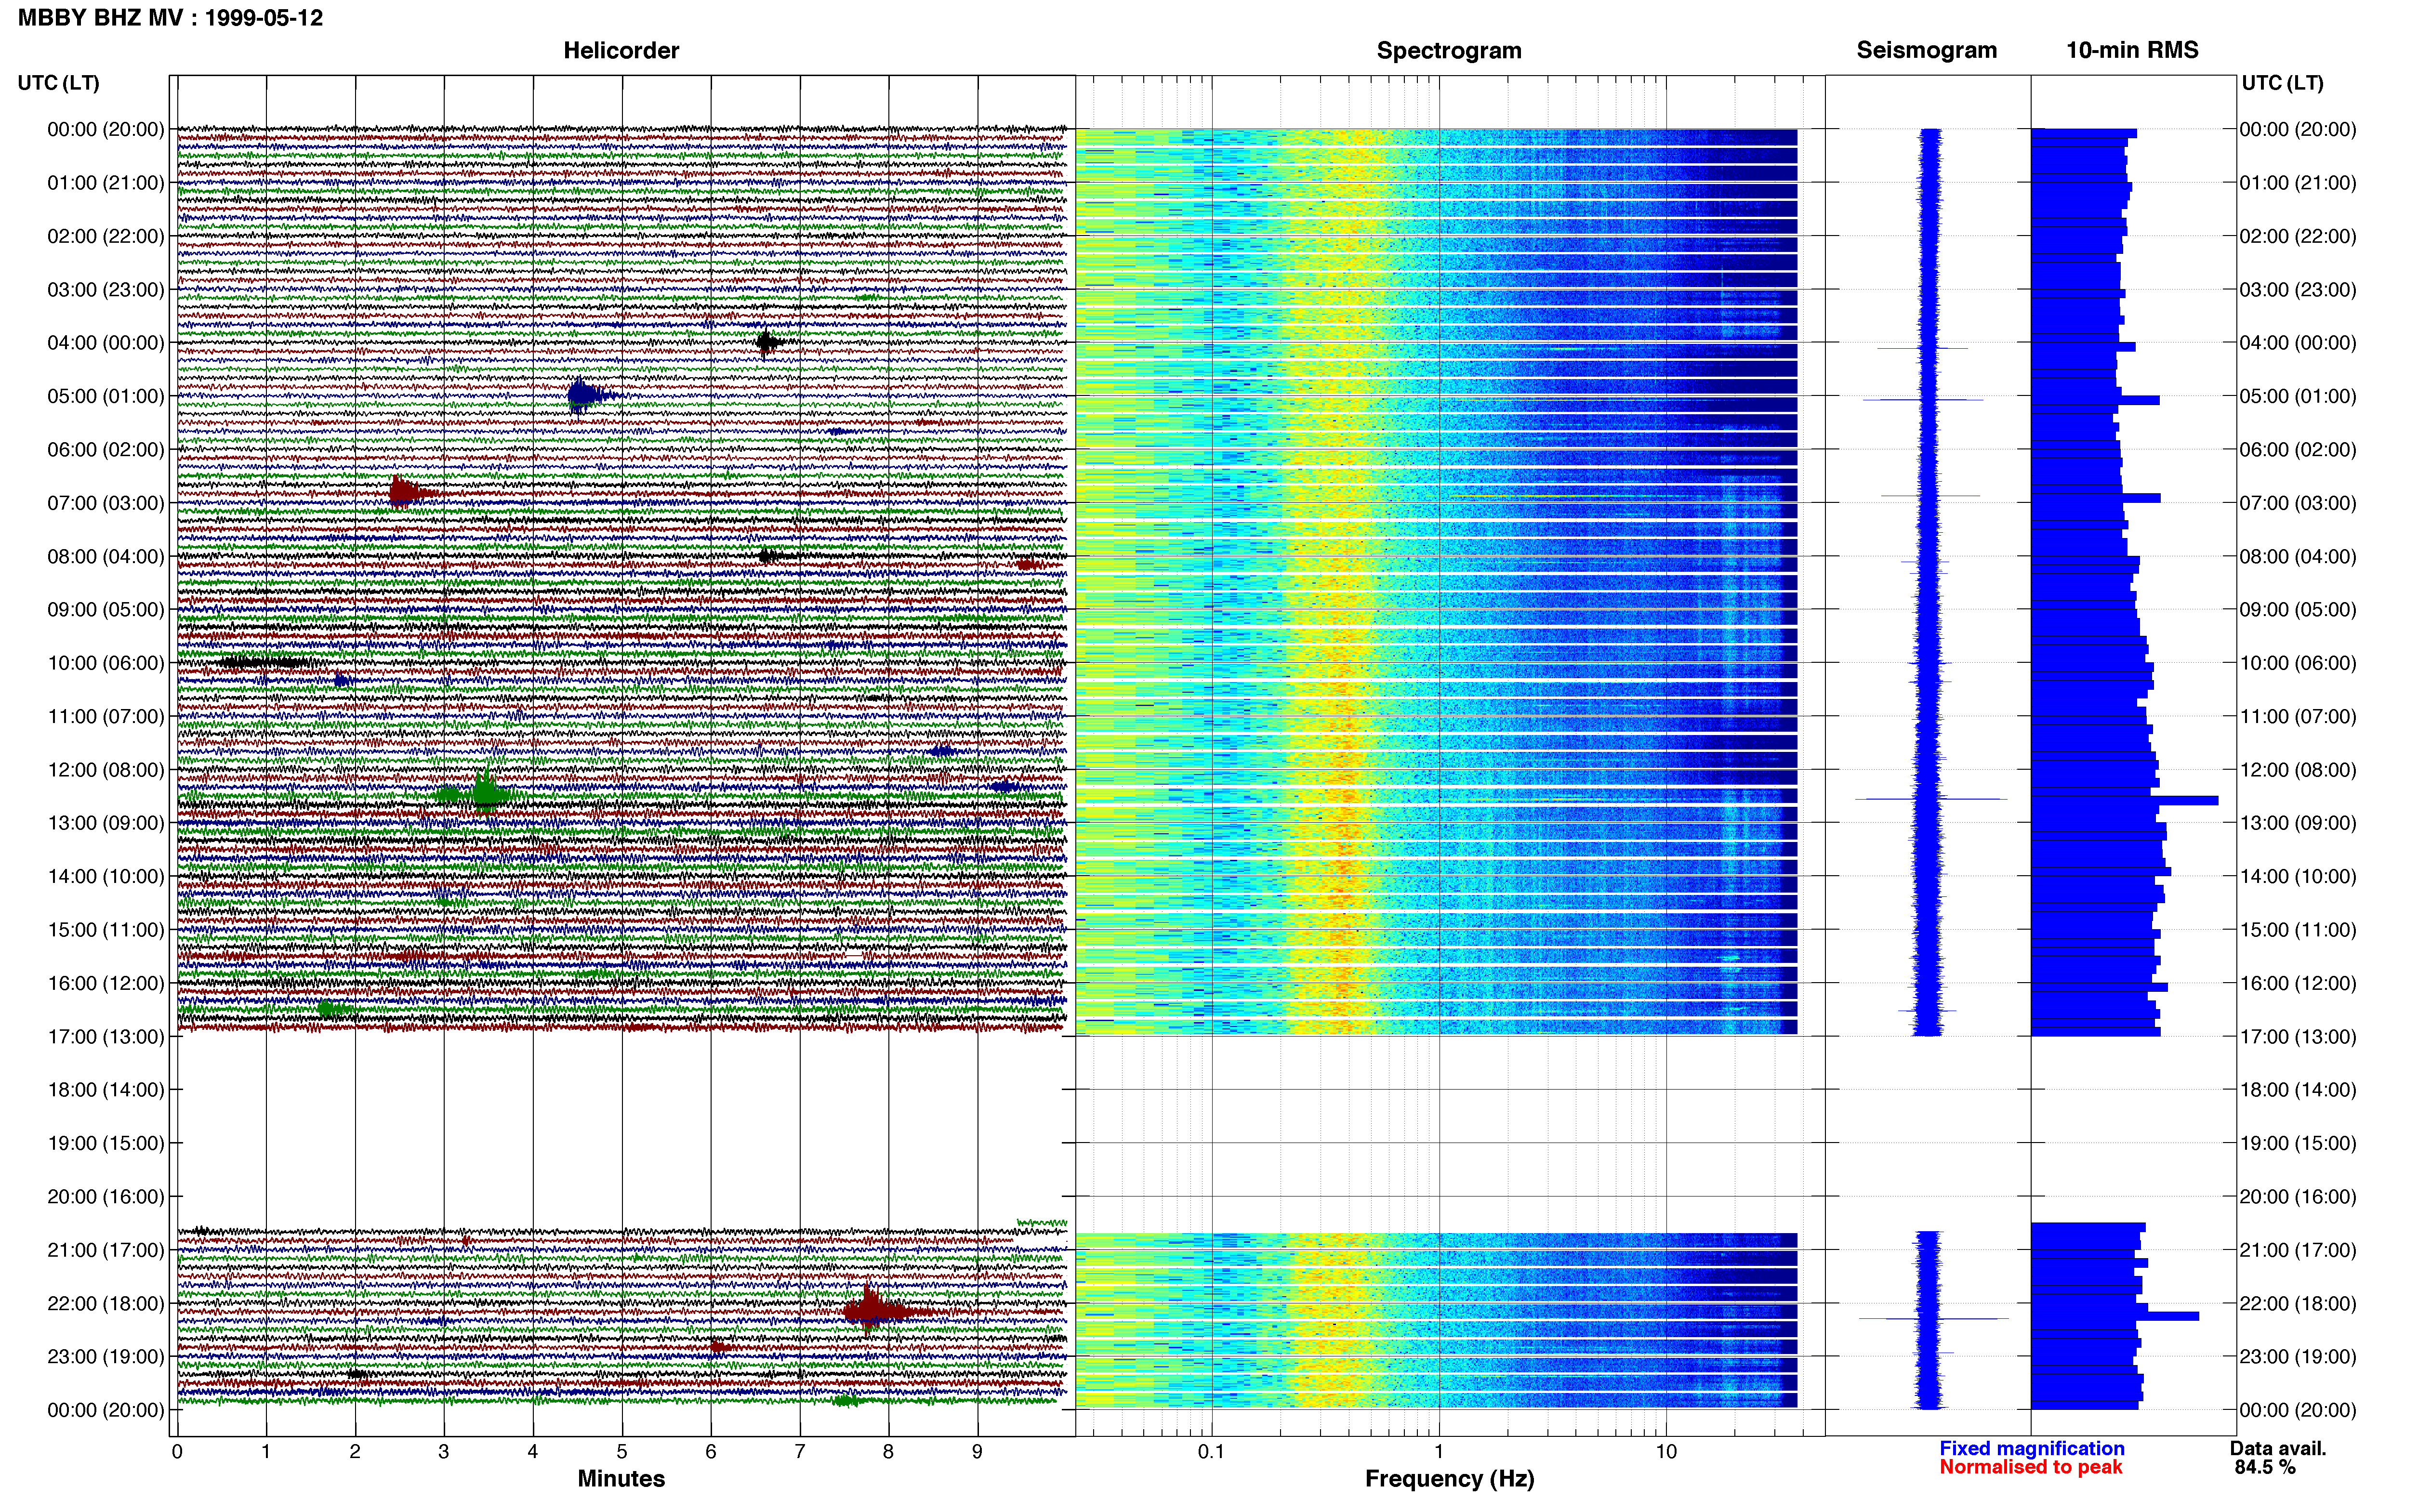Select the "Minutes" axis label
This screenshot has width=2418, height=1512.
pyautogui.click(x=621, y=1478)
